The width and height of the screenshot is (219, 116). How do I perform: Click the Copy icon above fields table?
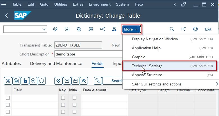coord(16,81)
